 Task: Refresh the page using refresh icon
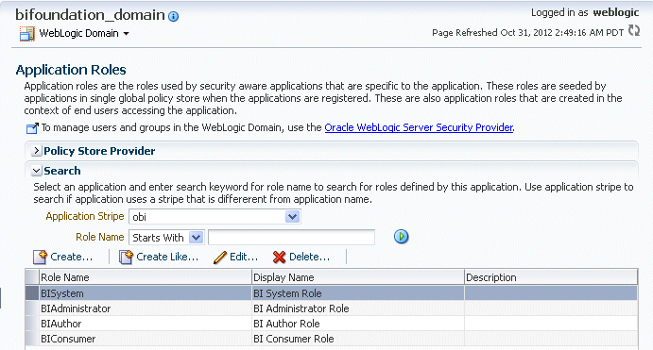tap(634, 30)
